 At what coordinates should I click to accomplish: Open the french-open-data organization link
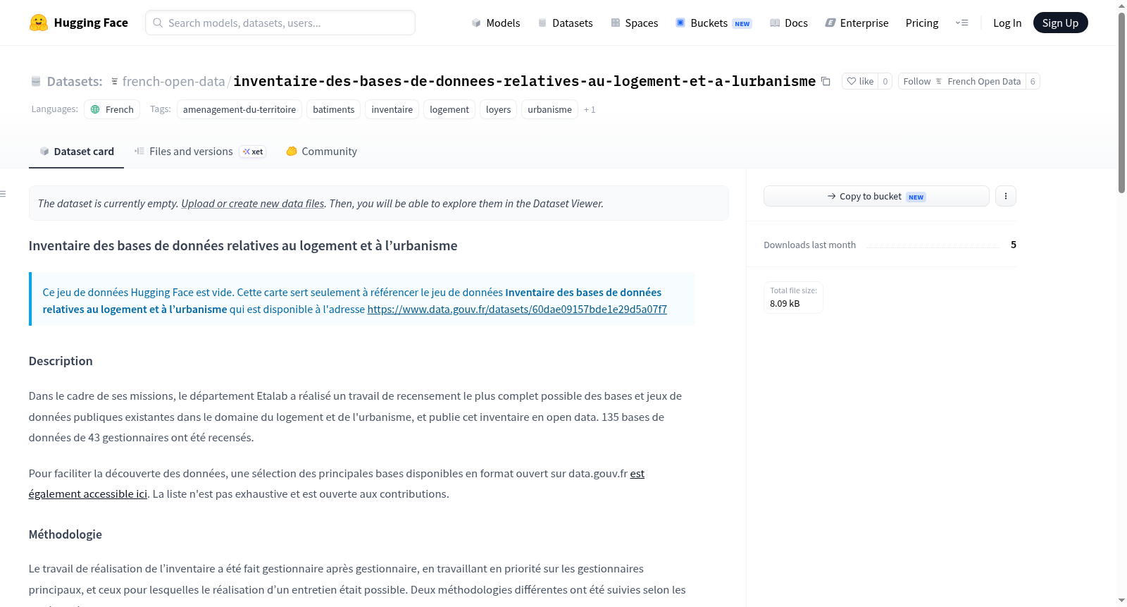pos(173,81)
